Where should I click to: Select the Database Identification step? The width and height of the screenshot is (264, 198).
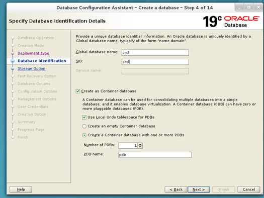tap(42, 61)
